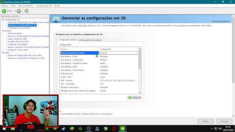The height and width of the screenshot is (132, 235).
Task: Open the volume speaker tray icon
Action: click(x=220, y=129)
